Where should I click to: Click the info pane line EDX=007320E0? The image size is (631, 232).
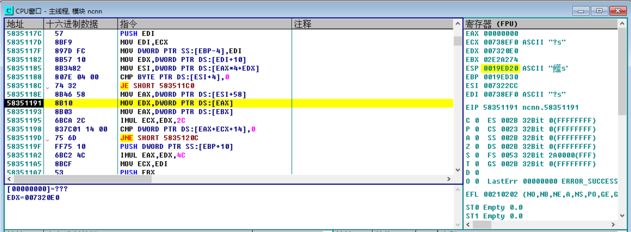click(33, 198)
